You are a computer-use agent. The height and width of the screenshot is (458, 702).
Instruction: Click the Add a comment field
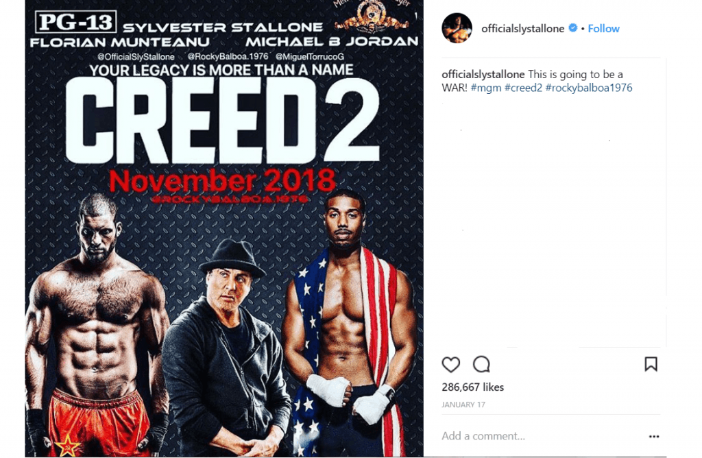542,436
